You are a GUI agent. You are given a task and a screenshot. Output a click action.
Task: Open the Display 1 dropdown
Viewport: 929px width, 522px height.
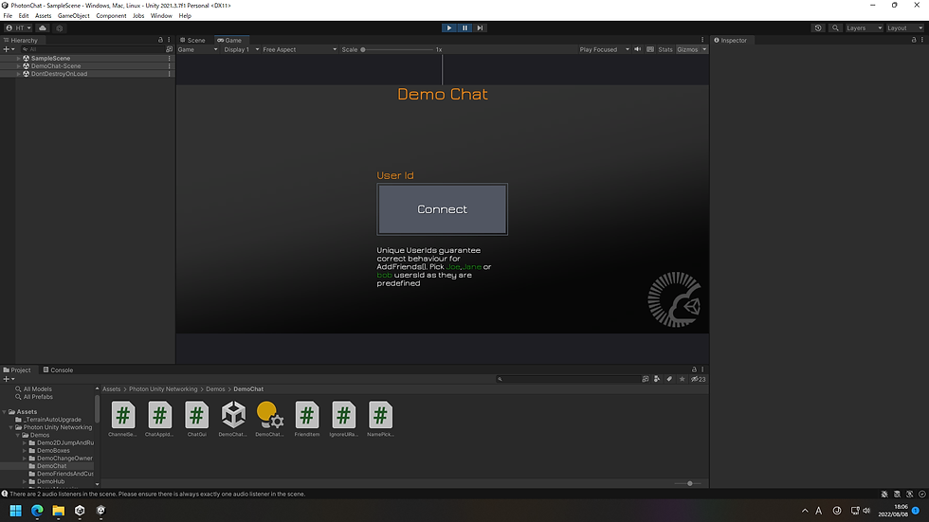pyautogui.click(x=241, y=49)
